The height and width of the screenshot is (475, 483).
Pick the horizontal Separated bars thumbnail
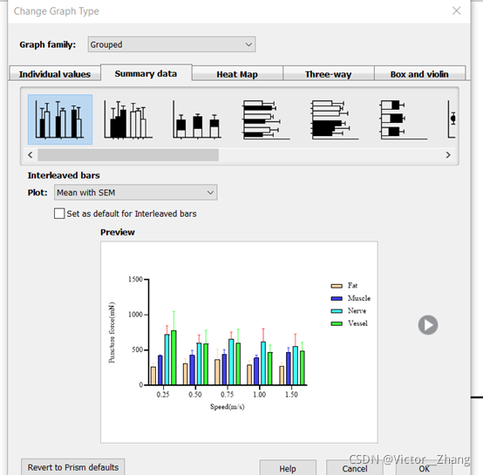[x=335, y=119]
